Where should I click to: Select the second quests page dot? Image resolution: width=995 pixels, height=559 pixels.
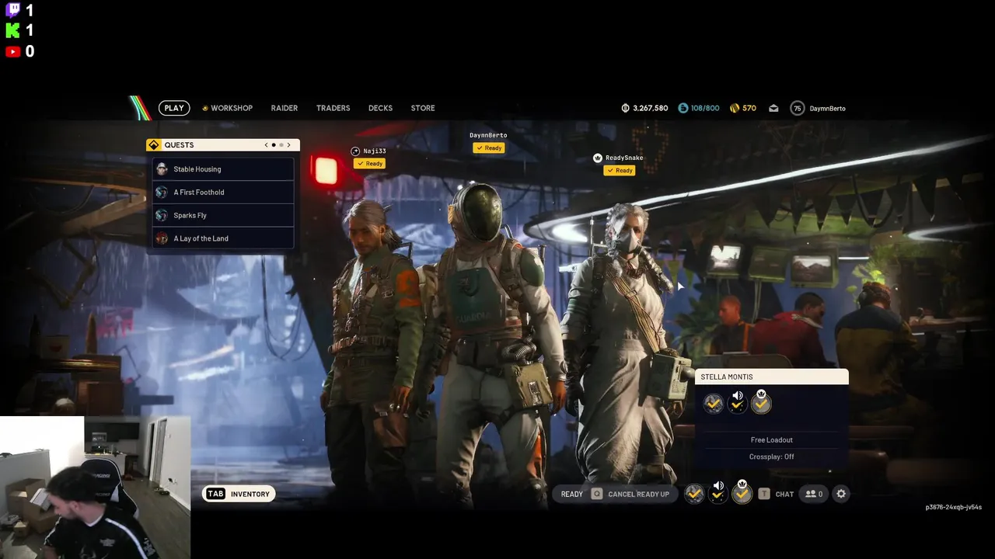coord(281,144)
